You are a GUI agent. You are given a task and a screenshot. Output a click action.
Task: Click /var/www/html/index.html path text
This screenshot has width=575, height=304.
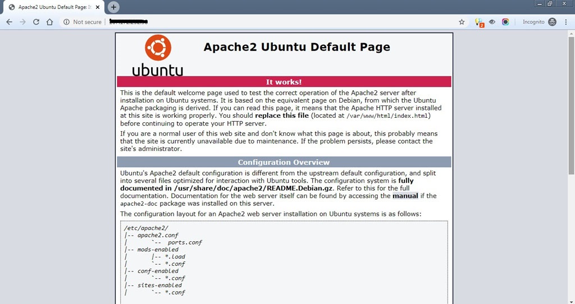click(387, 116)
